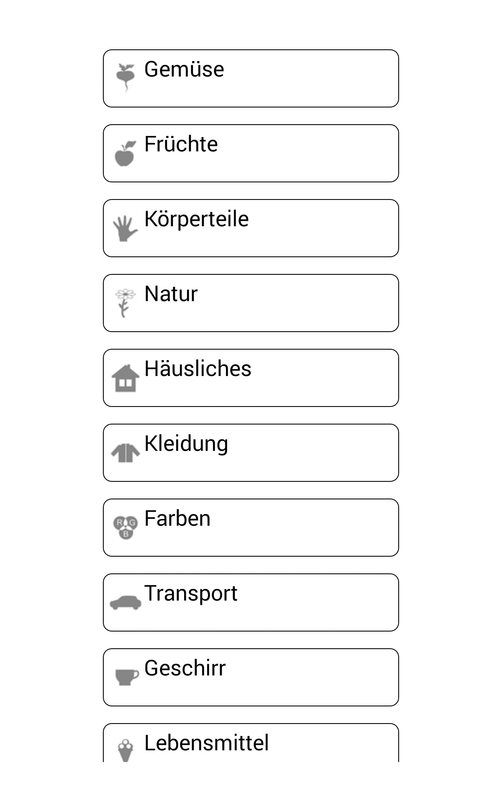
Task: Choose the Körperteile category
Action: [251, 228]
